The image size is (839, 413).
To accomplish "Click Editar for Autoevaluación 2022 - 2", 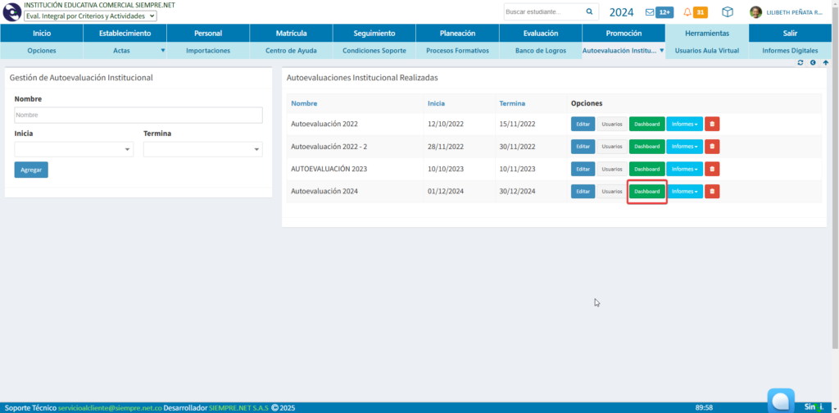I will (x=583, y=147).
